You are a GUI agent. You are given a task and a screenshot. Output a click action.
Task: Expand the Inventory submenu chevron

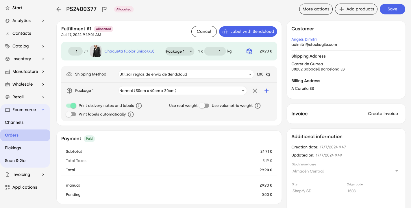43,59
